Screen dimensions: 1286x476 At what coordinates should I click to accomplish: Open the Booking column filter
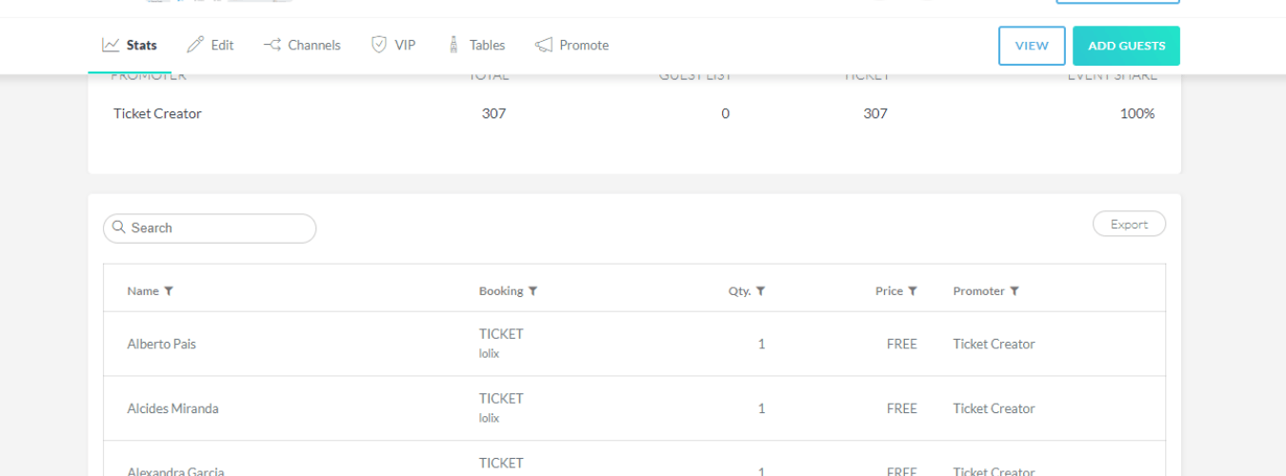click(x=533, y=291)
